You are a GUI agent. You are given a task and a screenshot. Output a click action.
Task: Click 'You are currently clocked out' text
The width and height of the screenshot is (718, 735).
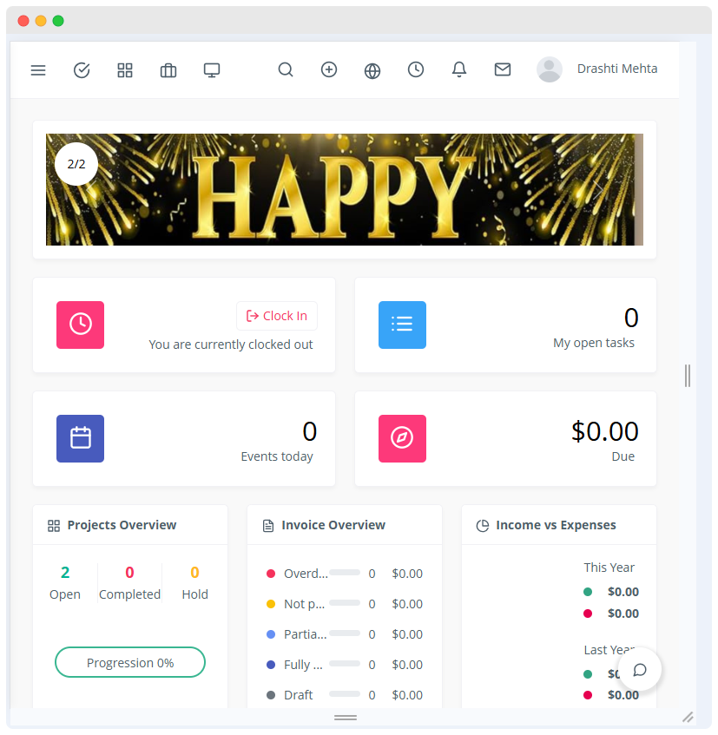click(230, 345)
